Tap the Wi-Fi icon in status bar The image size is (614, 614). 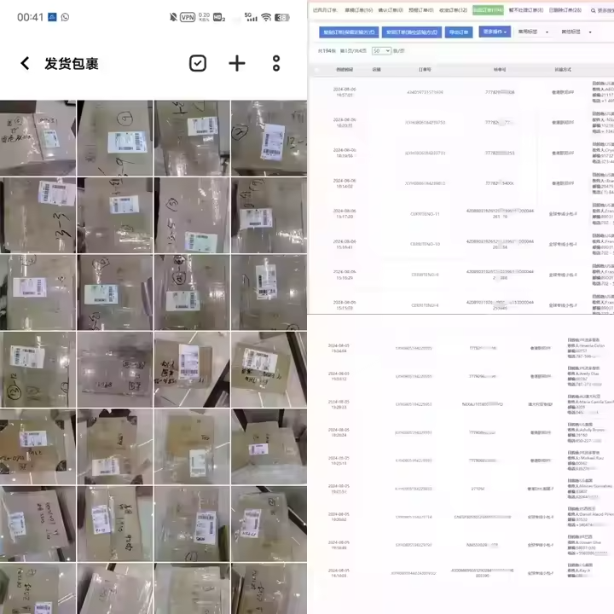(266, 17)
